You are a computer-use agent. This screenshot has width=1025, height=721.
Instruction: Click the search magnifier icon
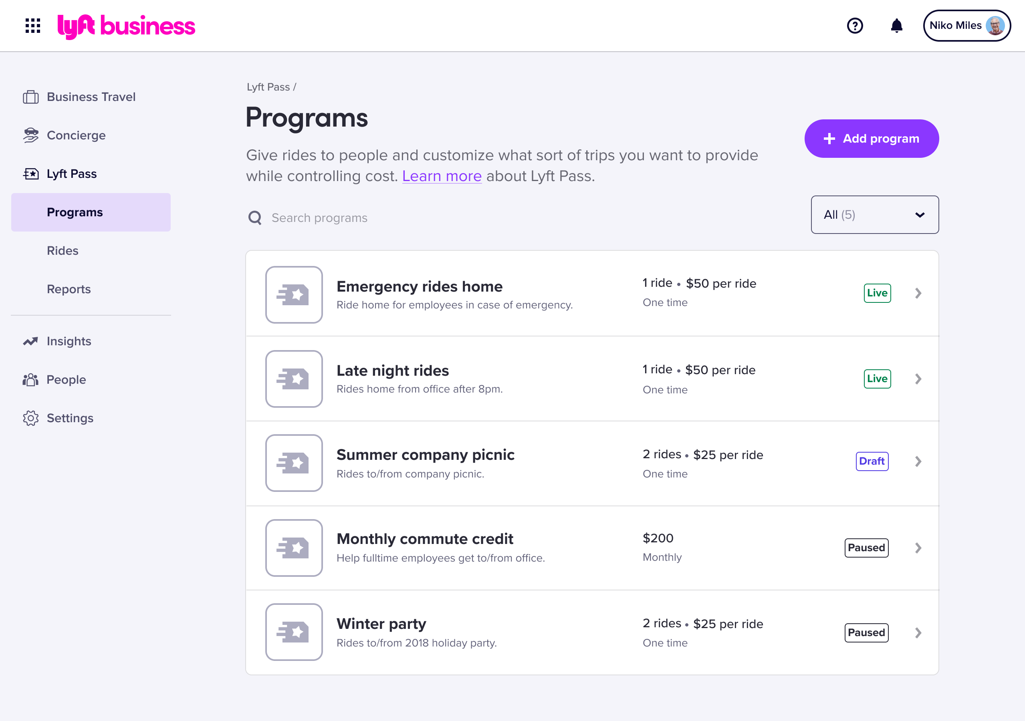point(255,218)
